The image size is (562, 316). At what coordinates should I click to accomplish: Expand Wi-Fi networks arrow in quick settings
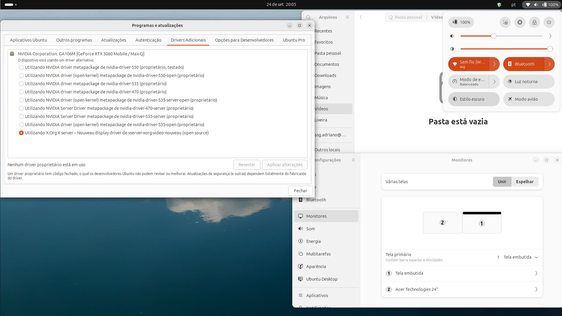click(494, 64)
